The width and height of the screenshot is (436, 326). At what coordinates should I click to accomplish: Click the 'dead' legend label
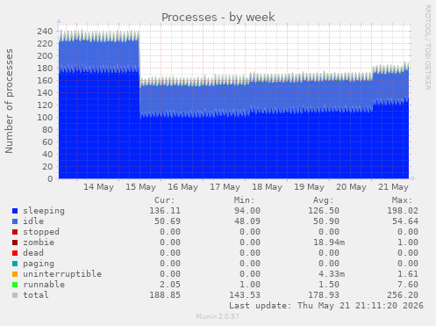point(33,253)
